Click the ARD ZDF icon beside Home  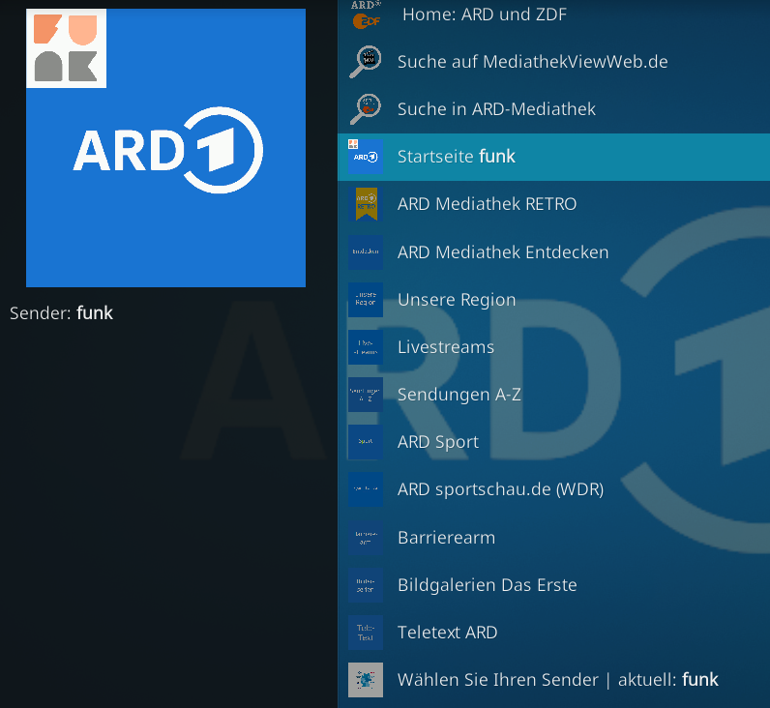(366, 15)
